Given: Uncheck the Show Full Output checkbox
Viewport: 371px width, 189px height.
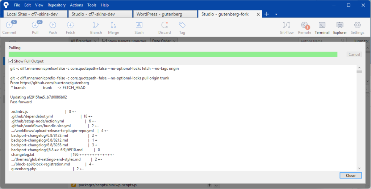Looking at the screenshot, I should tap(11, 61).
